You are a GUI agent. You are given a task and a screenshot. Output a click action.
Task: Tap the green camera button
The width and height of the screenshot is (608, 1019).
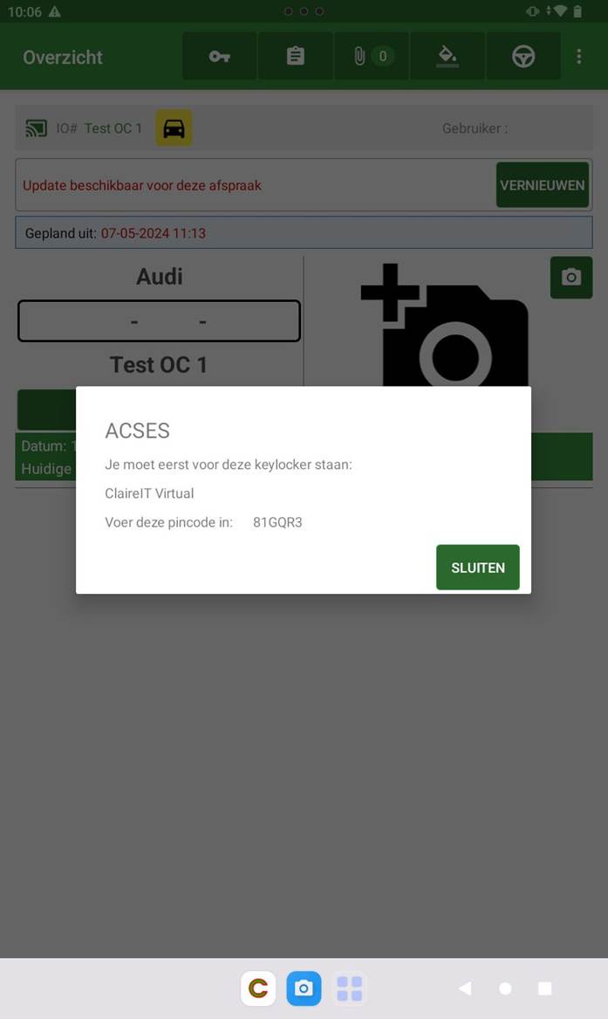(571, 278)
